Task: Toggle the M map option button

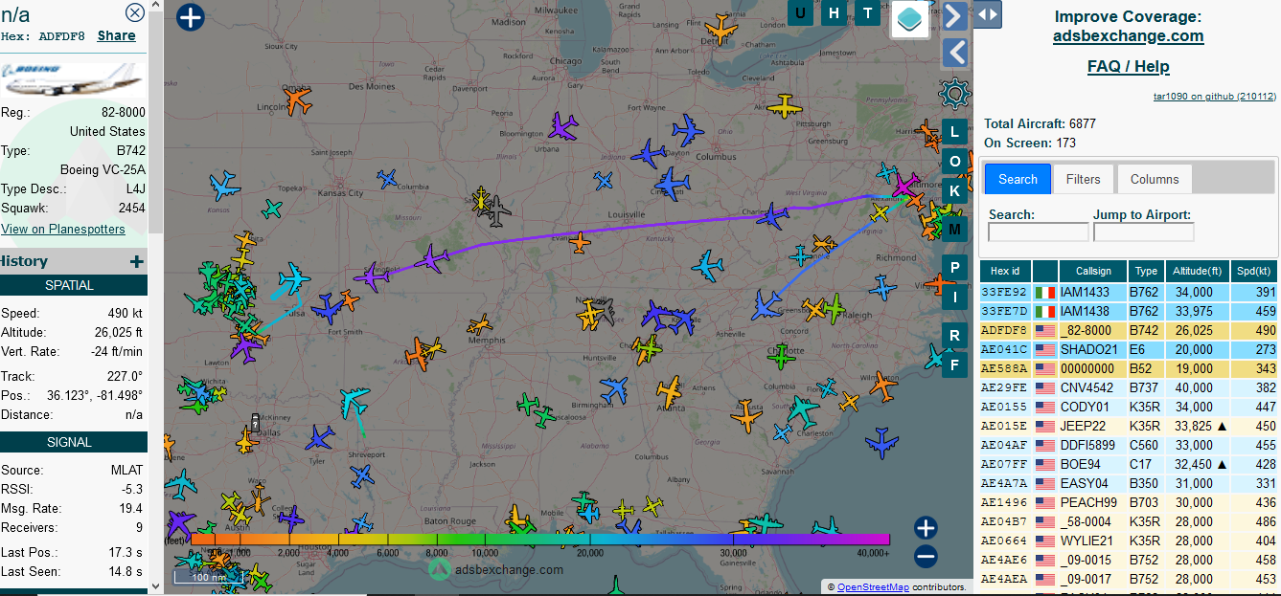Action: [x=954, y=230]
